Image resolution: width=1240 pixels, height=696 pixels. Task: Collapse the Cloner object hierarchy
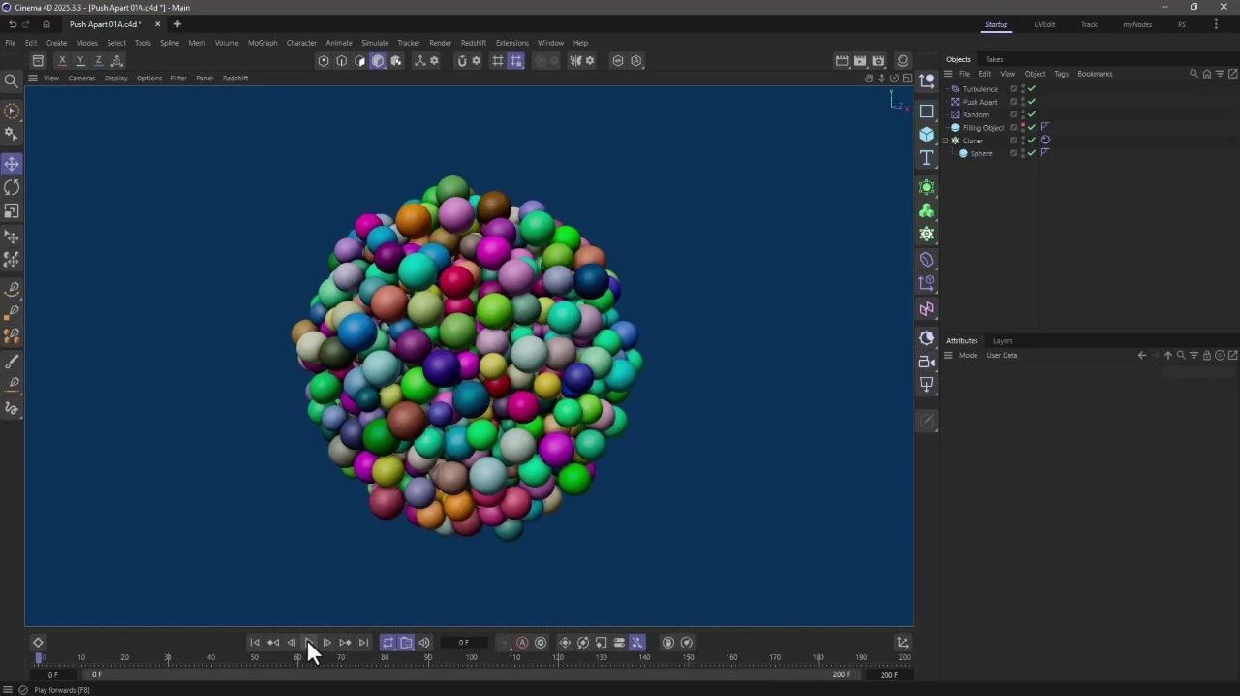[945, 141]
